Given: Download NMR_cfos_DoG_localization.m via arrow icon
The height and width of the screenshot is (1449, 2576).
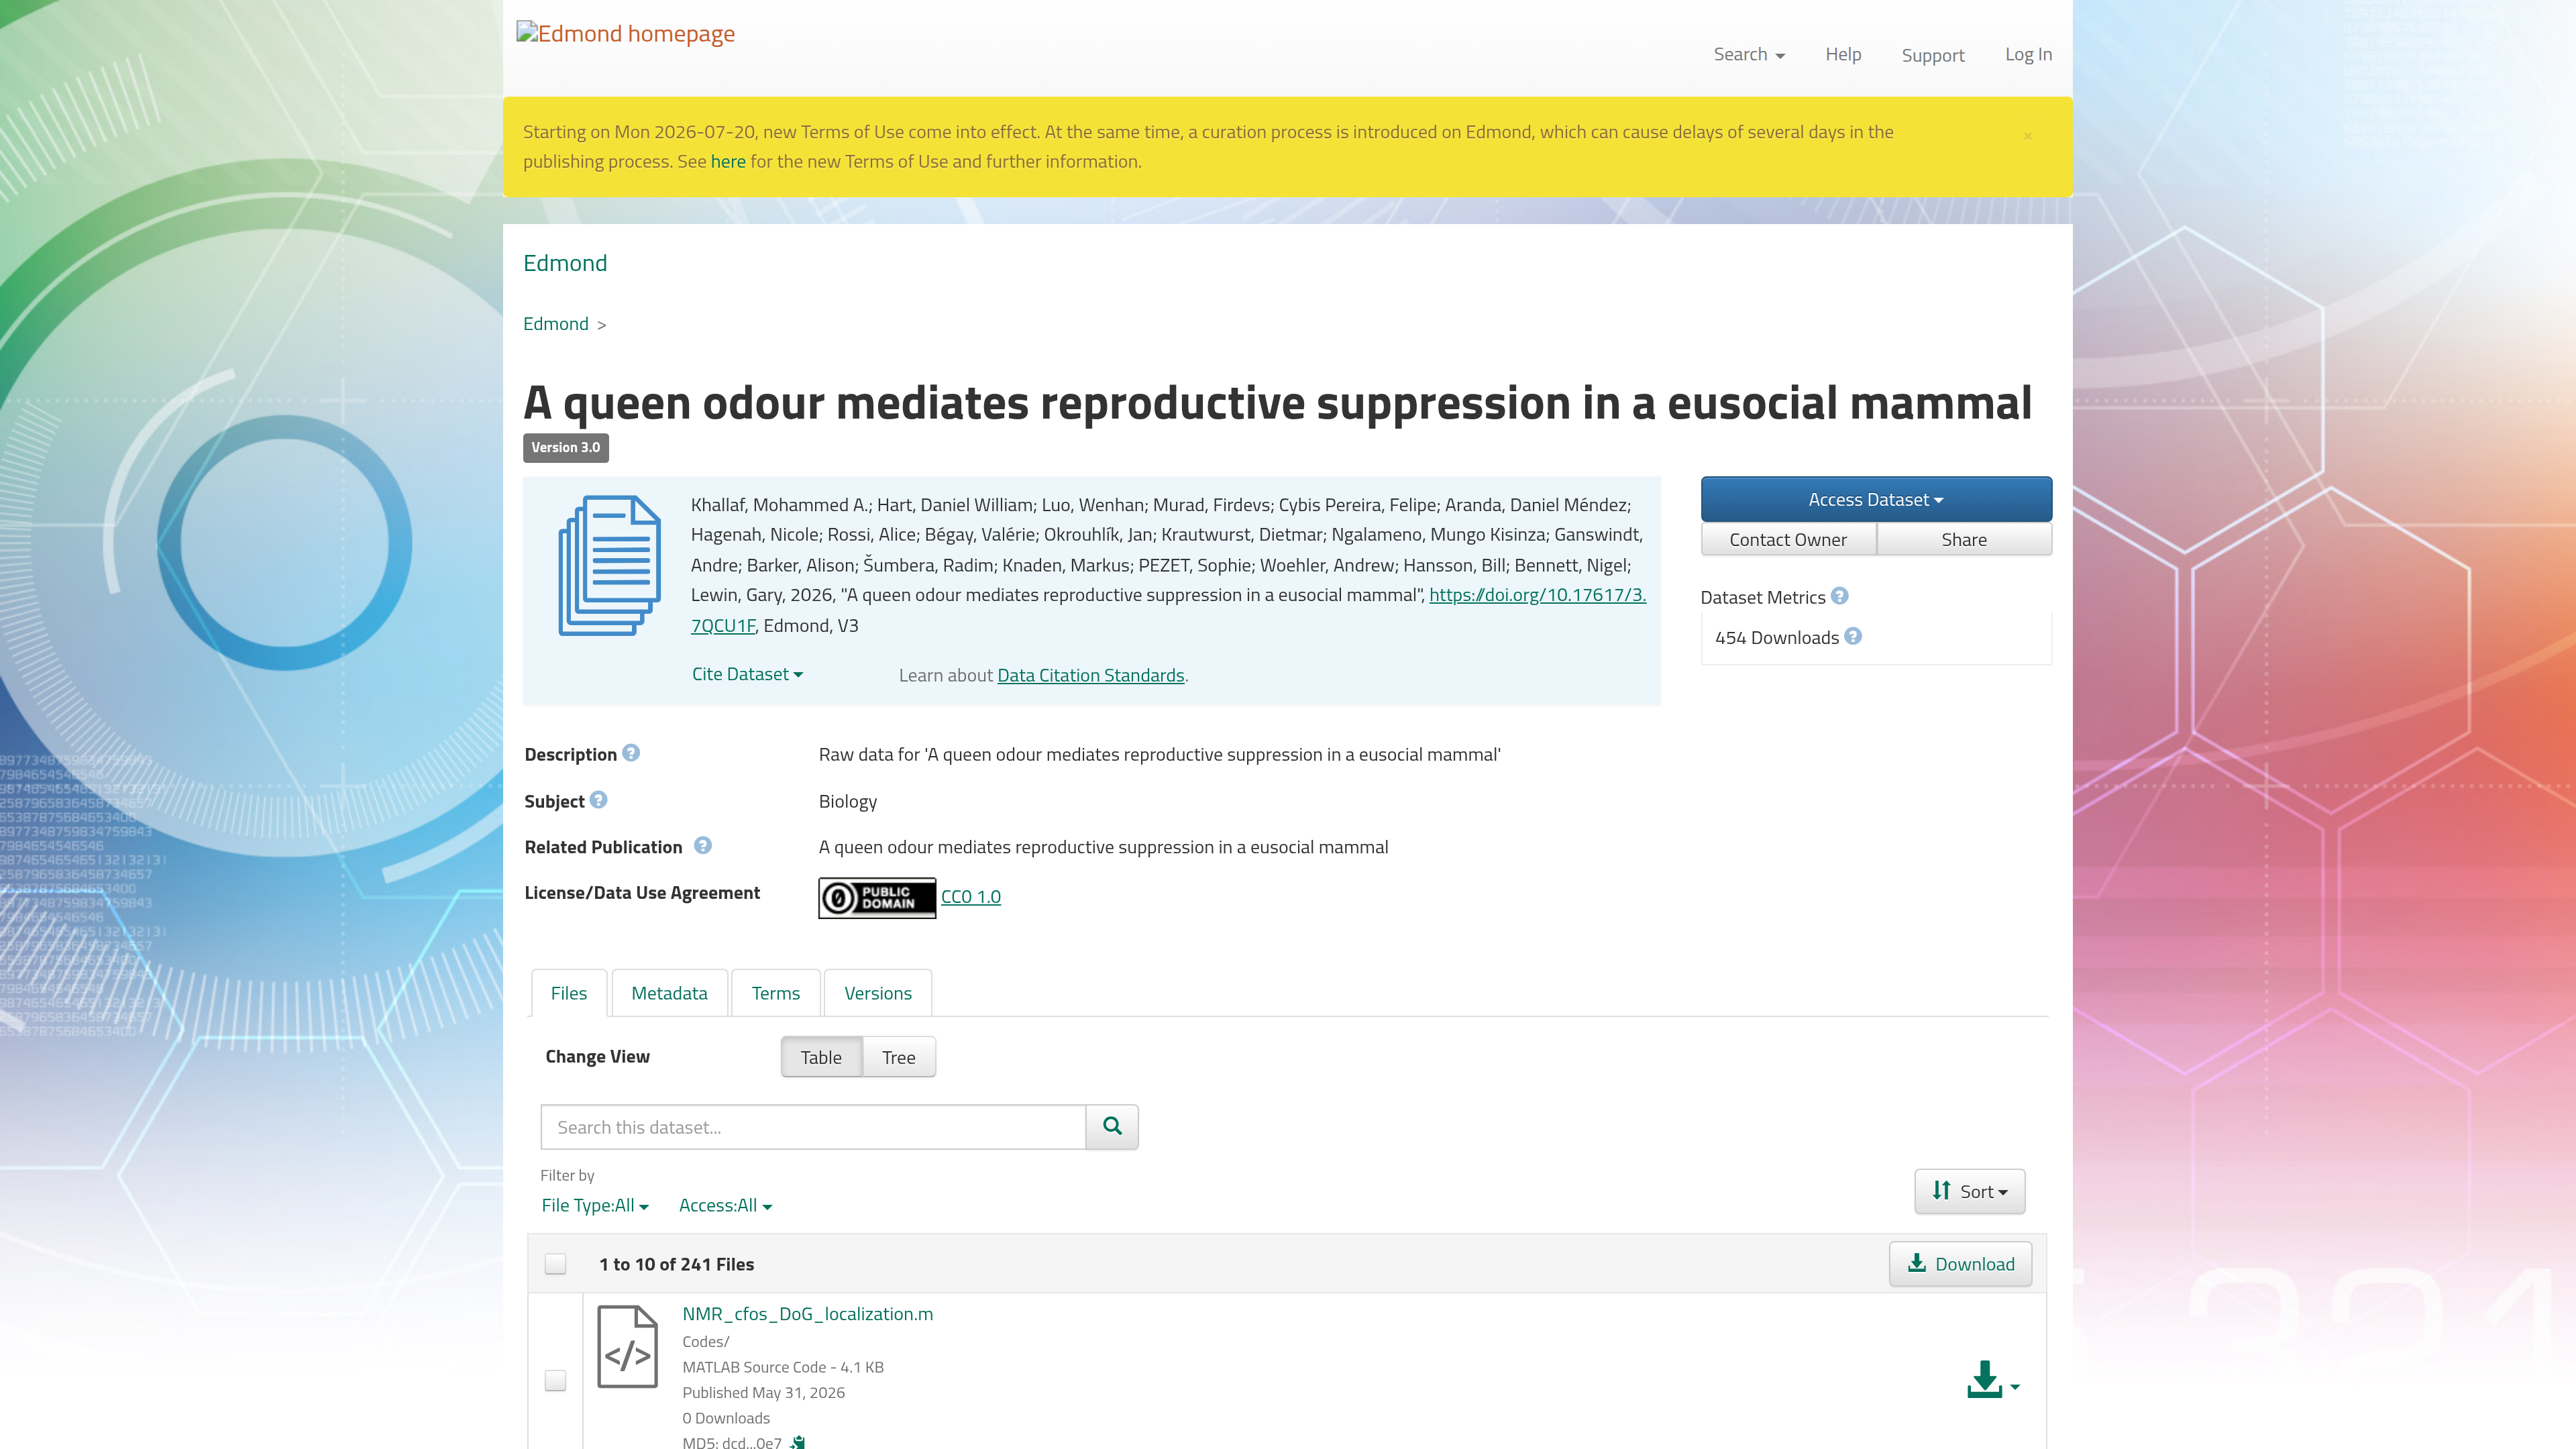Looking at the screenshot, I should pyautogui.click(x=1992, y=1380).
